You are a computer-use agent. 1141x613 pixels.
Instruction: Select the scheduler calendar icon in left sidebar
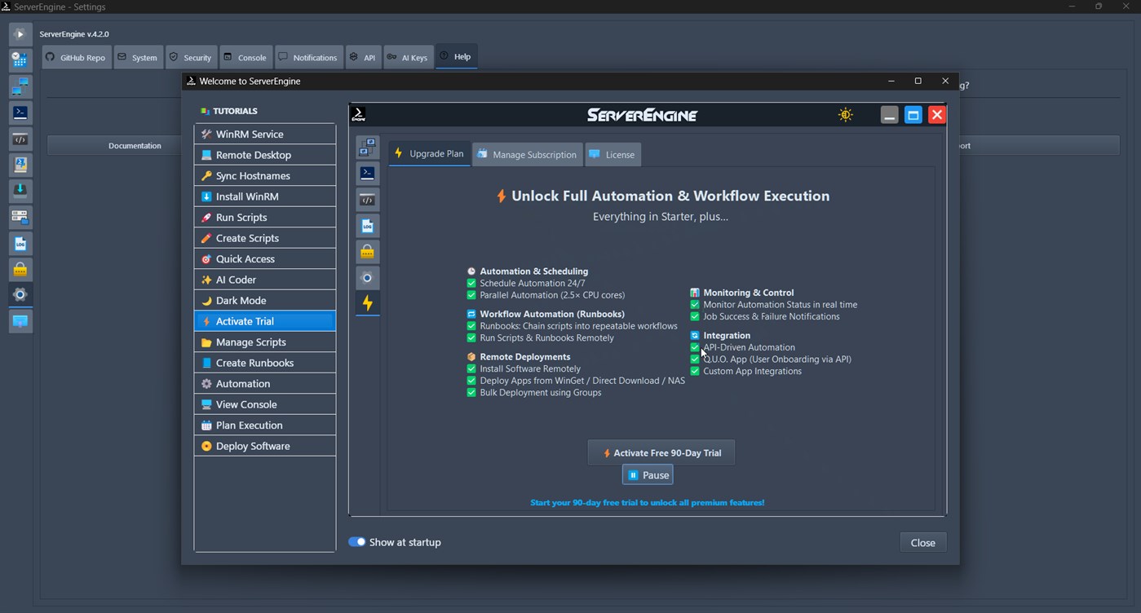pyautogui.click(x=20, y=59)
